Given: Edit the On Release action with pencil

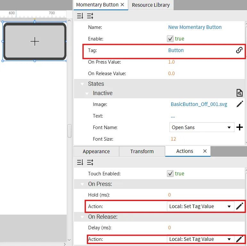Looking at the screenshot, I should [x=239, y=239].
